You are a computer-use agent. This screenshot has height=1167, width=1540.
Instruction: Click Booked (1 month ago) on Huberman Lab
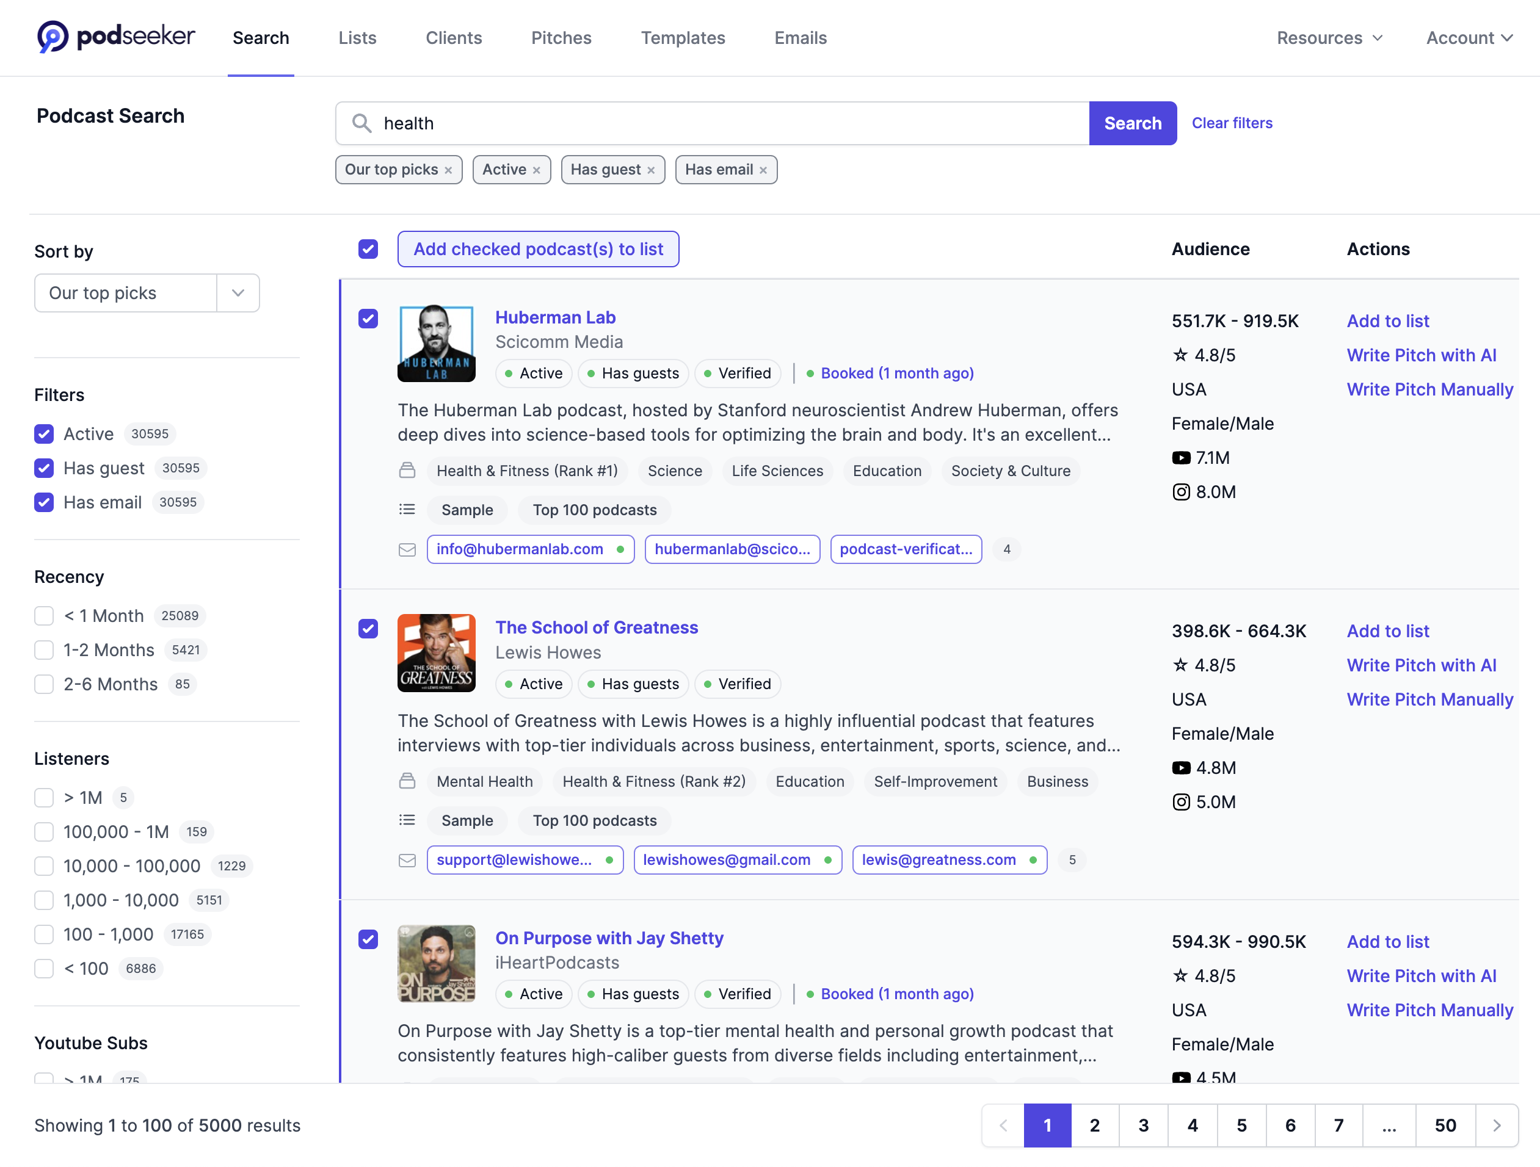point(897,373)
